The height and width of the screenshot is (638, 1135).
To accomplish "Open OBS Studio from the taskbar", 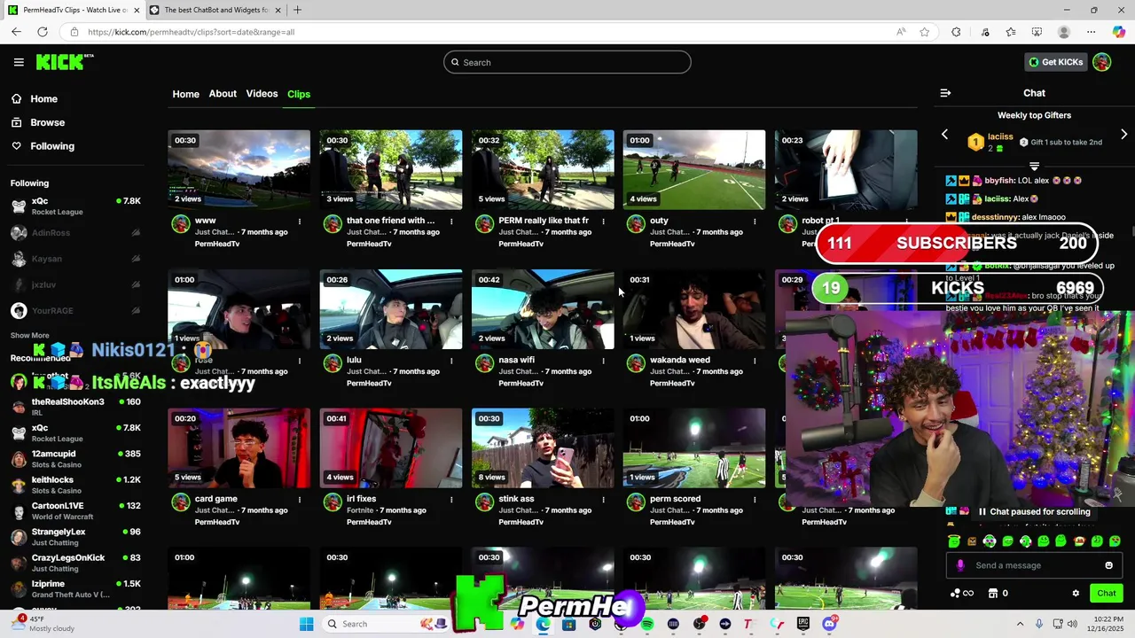I will tap(699, 624).
